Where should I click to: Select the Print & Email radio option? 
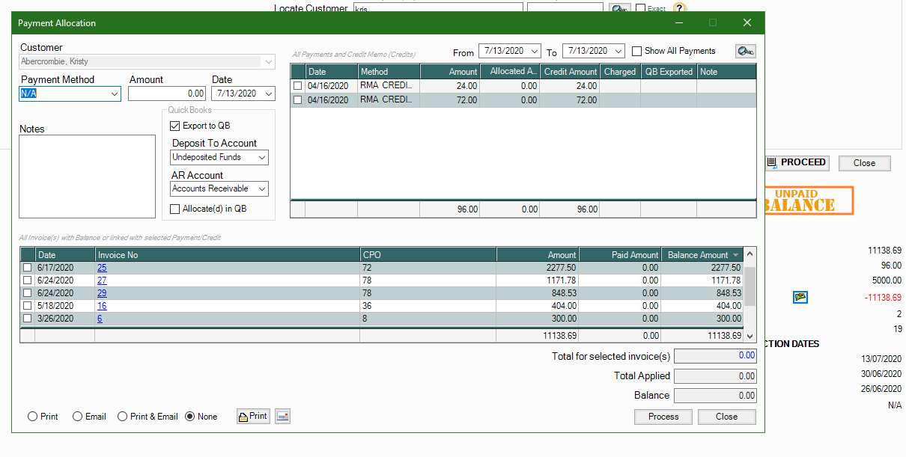[x=123, y=417]
